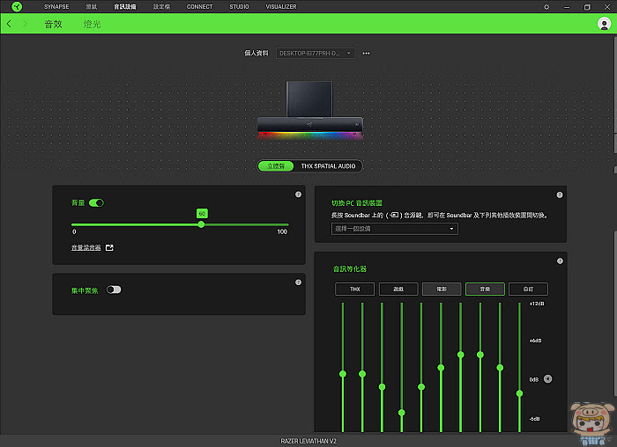Open help for 切換 PC 音訊裝置 panel

coord(560,194)
